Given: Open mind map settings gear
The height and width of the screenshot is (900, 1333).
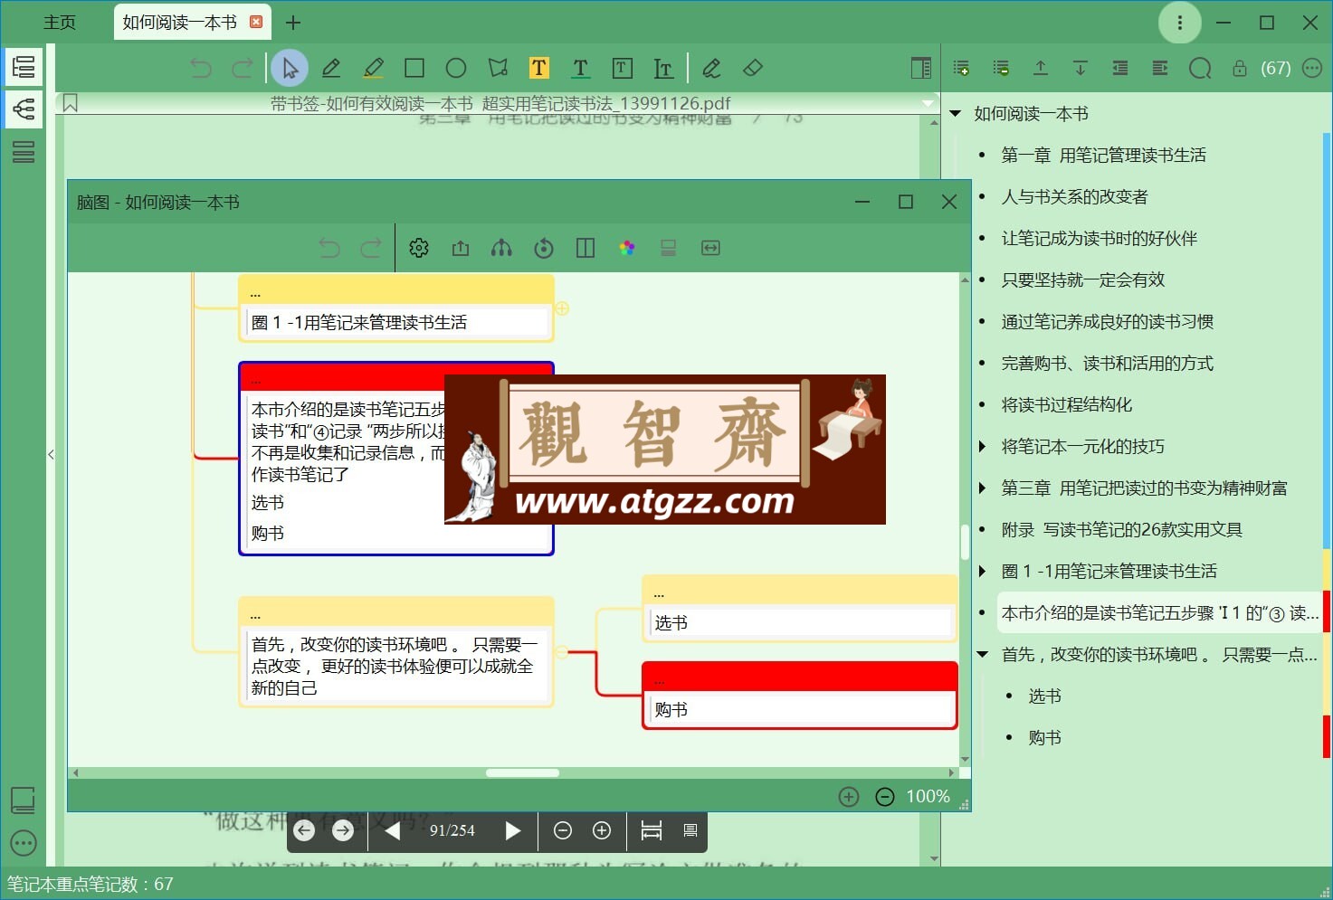Looking at the screenshot, I should [419, 248].
